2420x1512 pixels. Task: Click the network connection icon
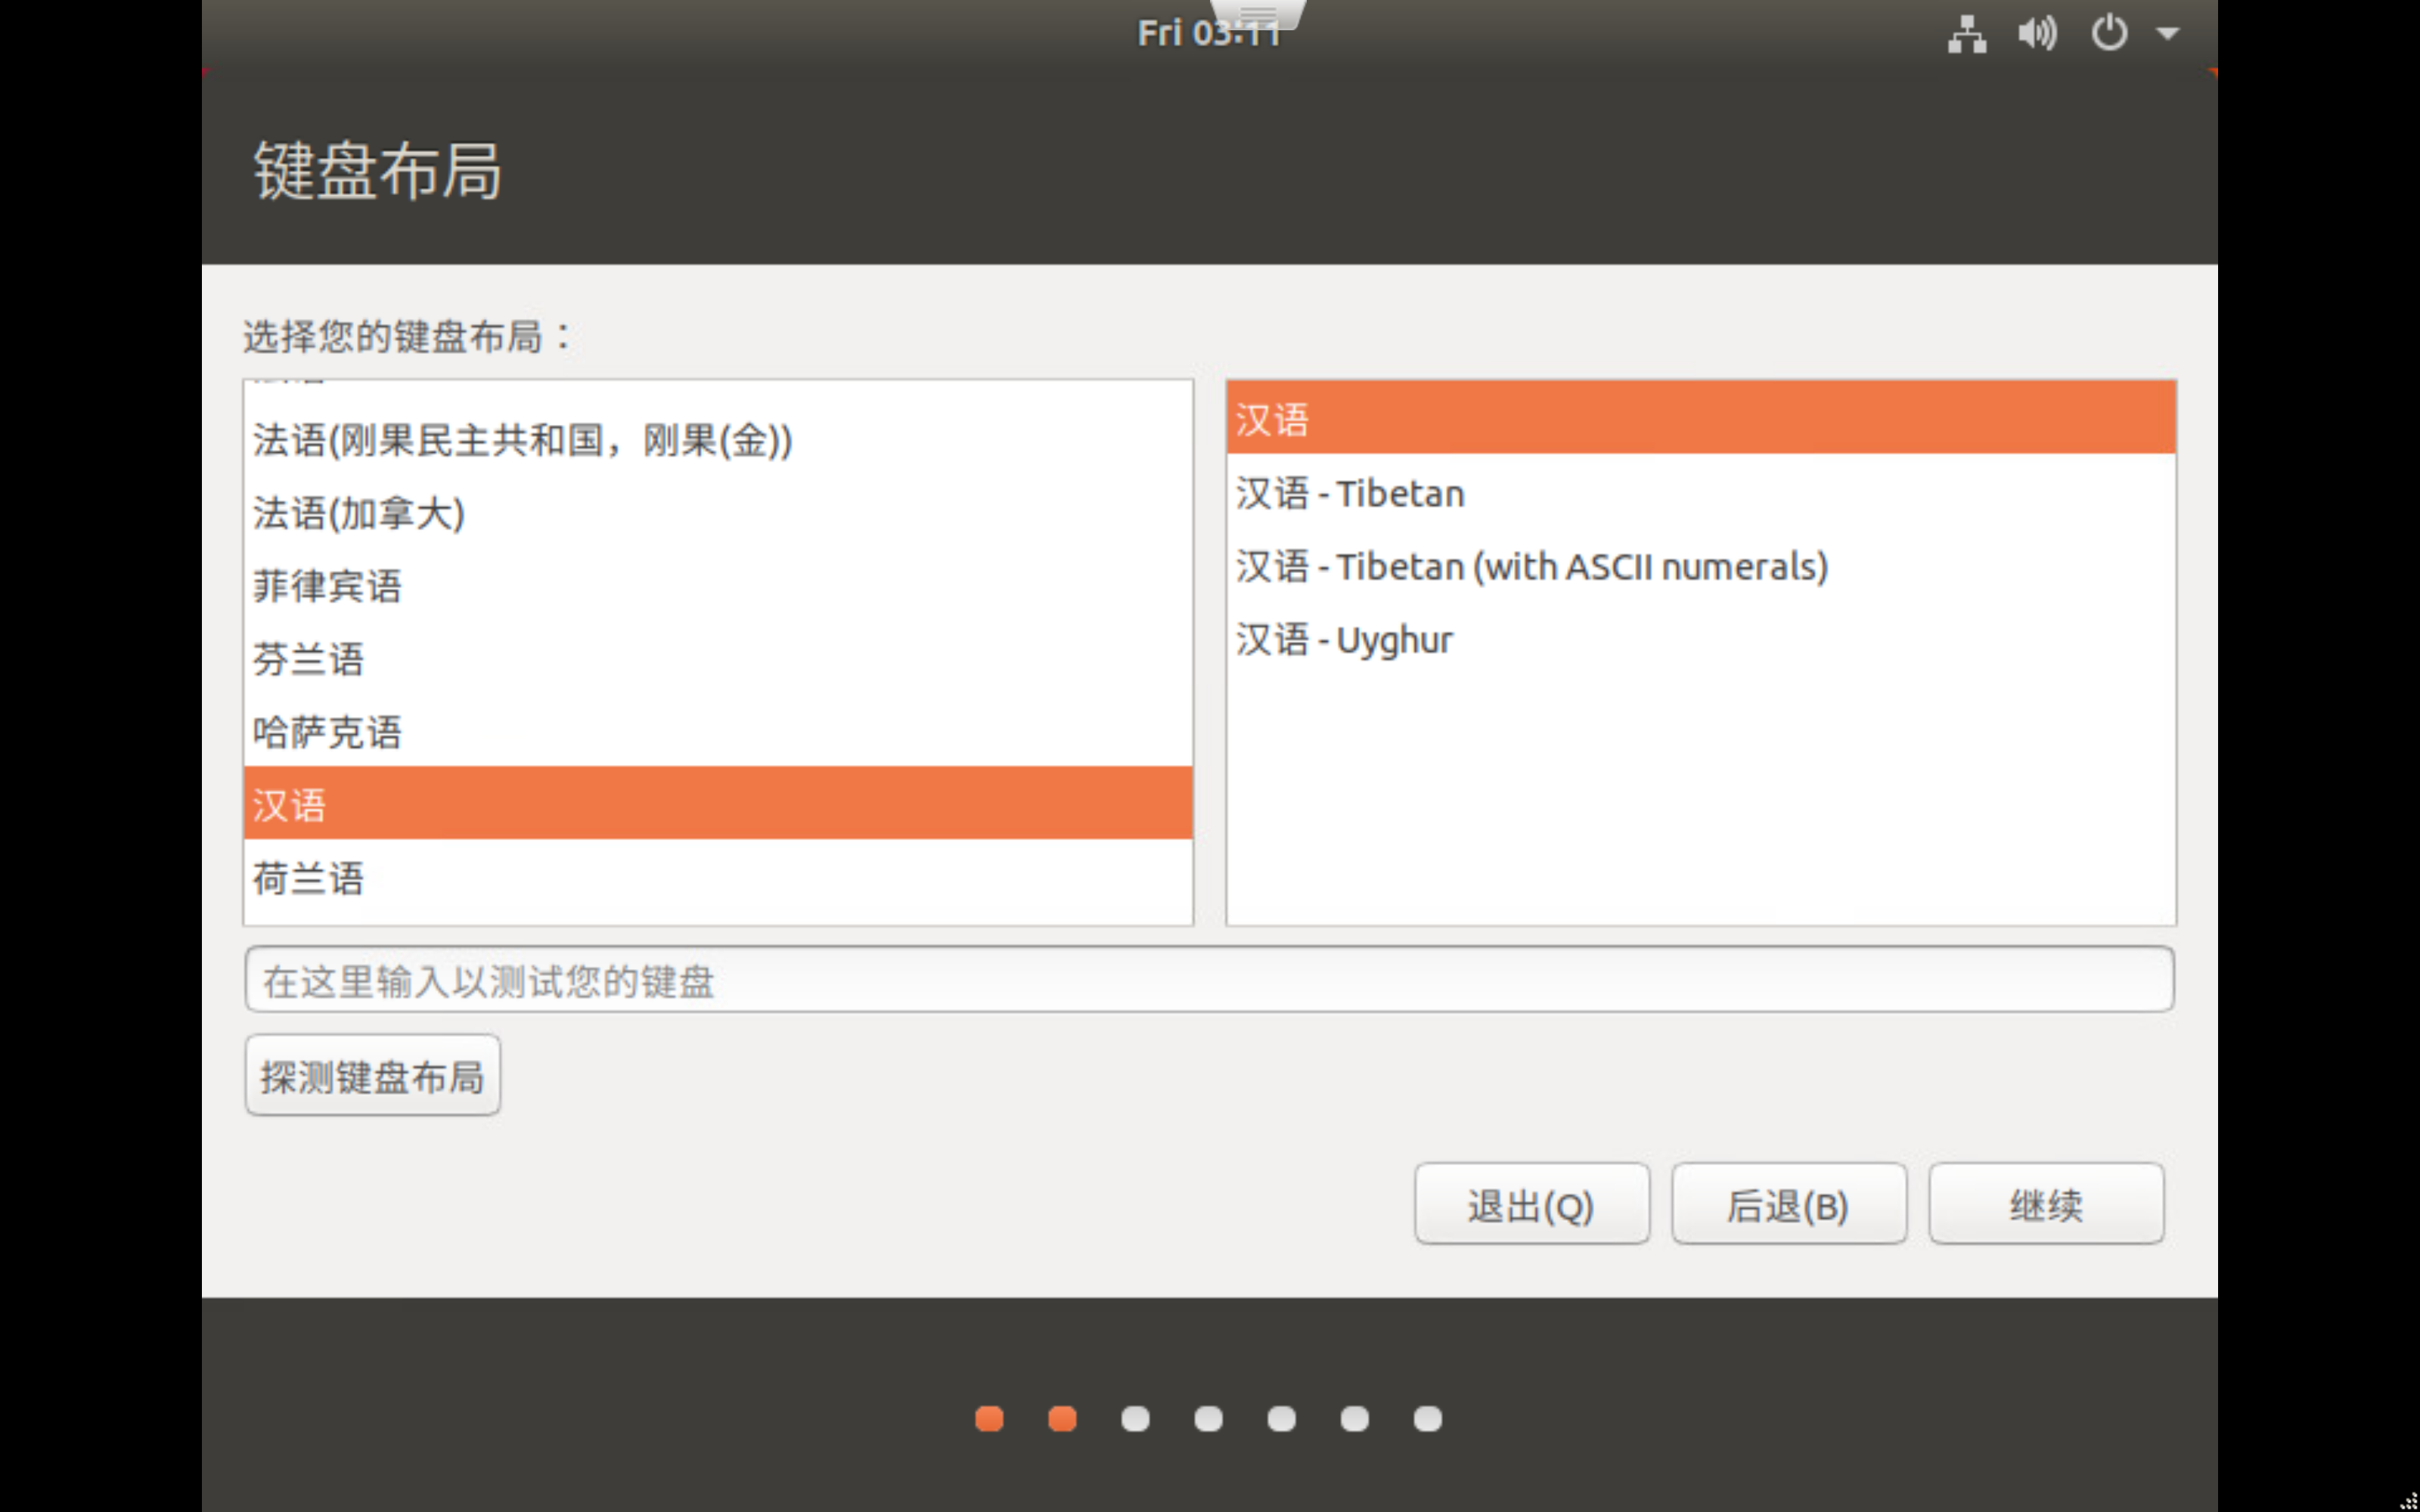pyautogui.click(x=1966, y=34)
